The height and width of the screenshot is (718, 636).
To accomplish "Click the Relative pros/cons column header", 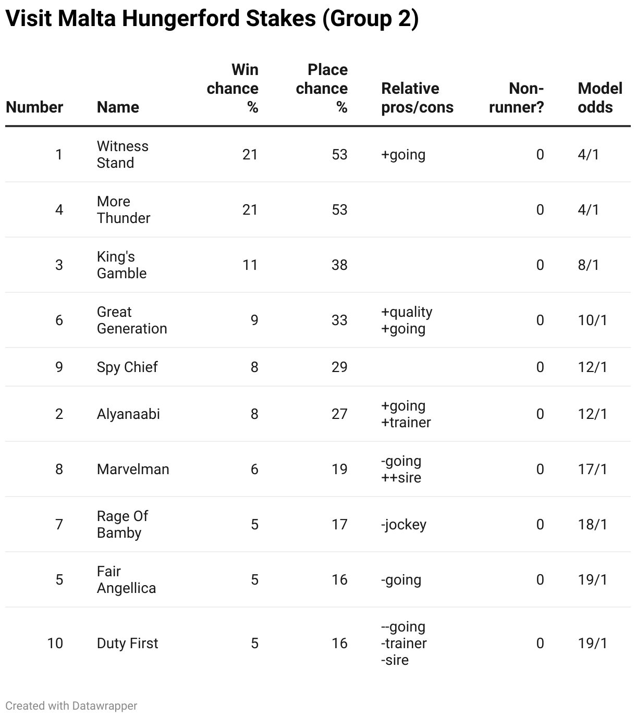I will point(418,98).
